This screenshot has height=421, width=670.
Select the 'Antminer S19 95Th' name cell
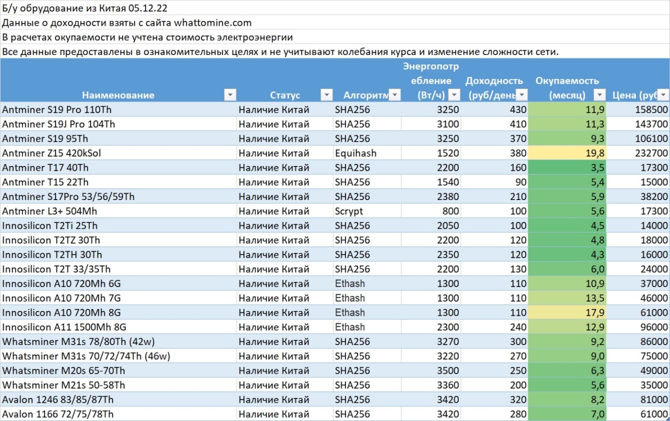pyautogui.click(x=118, y=138)
